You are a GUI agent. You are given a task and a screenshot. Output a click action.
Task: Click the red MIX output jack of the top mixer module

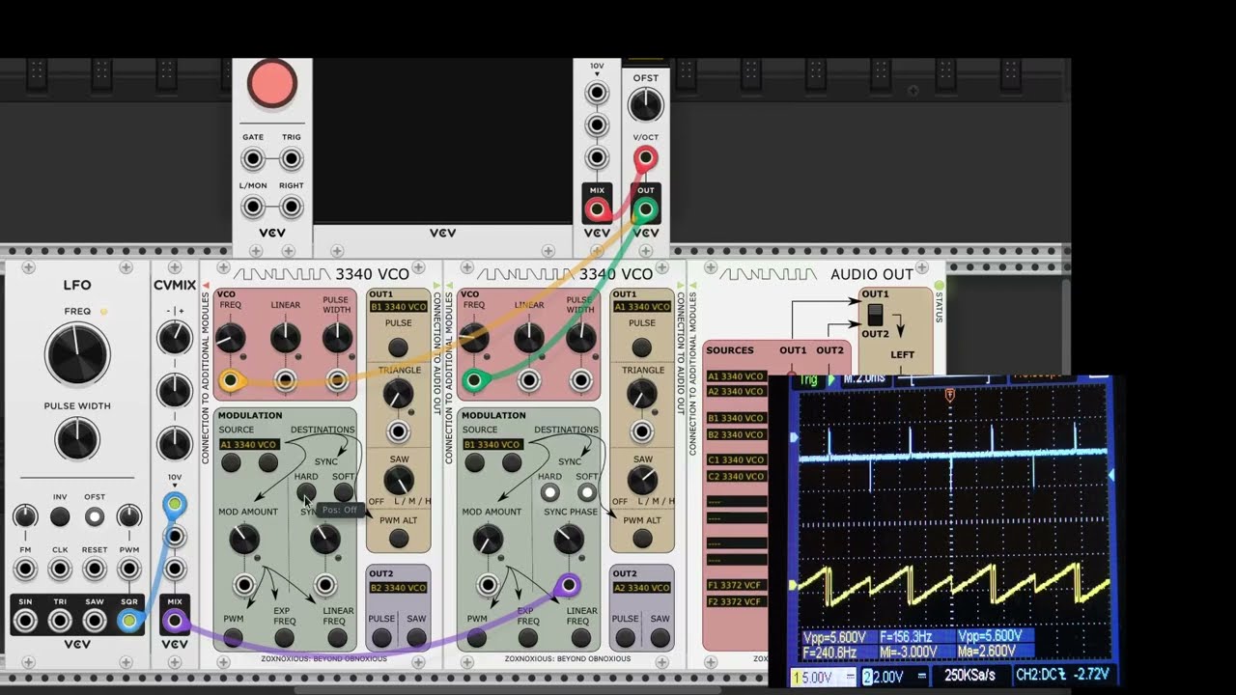tap(597, 208)
